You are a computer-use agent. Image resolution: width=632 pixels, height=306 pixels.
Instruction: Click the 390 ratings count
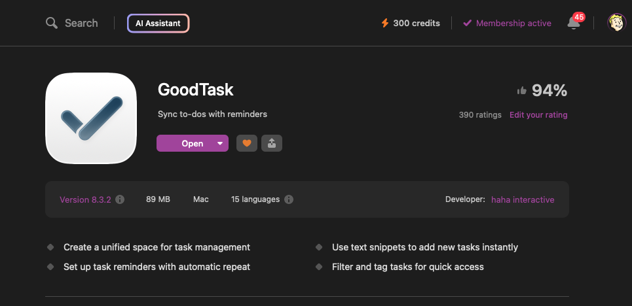pyautogui.click(x=480, y=115)
